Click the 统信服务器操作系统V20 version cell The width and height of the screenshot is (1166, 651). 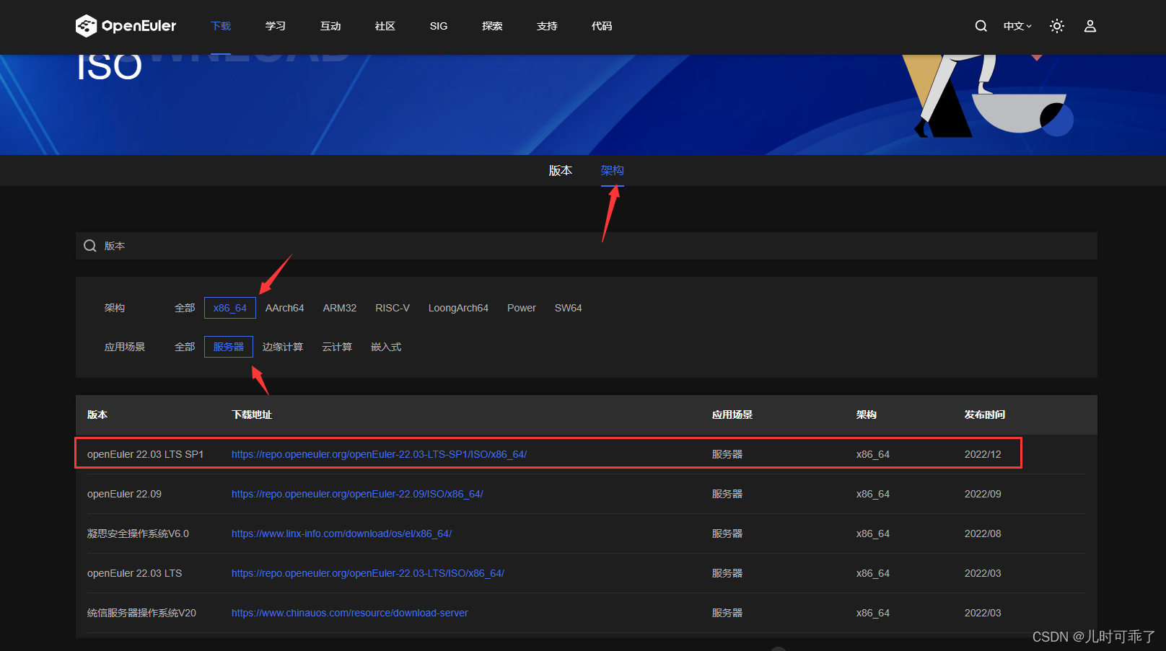(141, 613)
